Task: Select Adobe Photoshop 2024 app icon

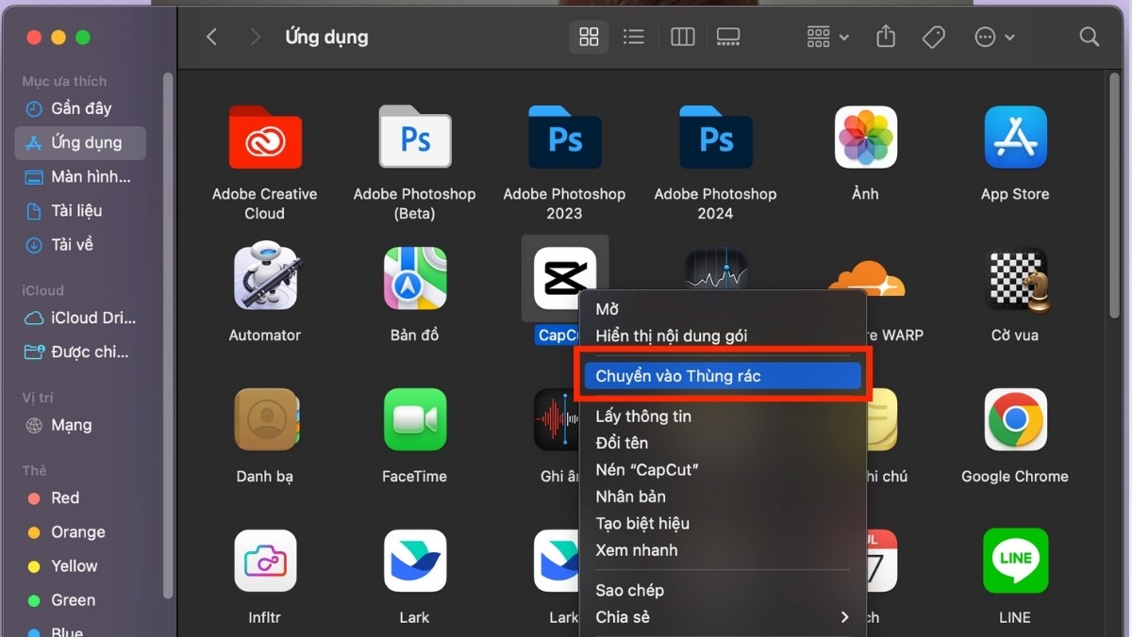Action: pyautogui.click(x=716, y=138)
